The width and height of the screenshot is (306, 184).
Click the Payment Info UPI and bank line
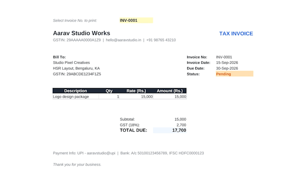click(x=128, y=153)
